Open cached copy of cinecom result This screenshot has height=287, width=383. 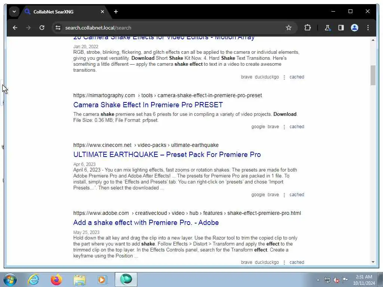point(297,195)
